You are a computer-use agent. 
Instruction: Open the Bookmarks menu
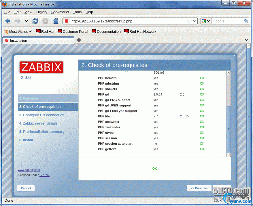pos(60,12)
